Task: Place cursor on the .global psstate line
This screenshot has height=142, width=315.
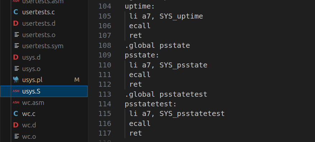Action: coord(157,45)
